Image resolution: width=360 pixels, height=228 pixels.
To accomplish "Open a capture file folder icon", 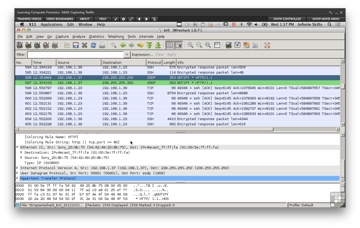I will (67, 45).
